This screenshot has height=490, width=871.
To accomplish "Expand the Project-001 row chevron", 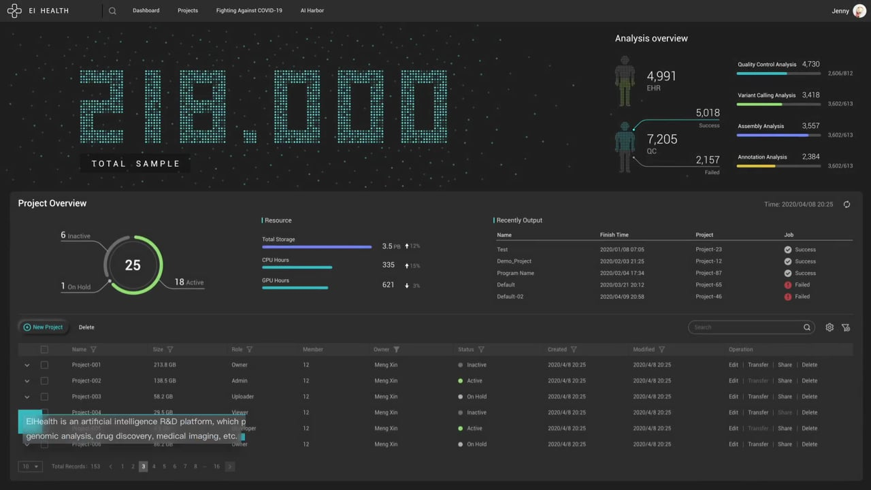I will tap(27, 365).
